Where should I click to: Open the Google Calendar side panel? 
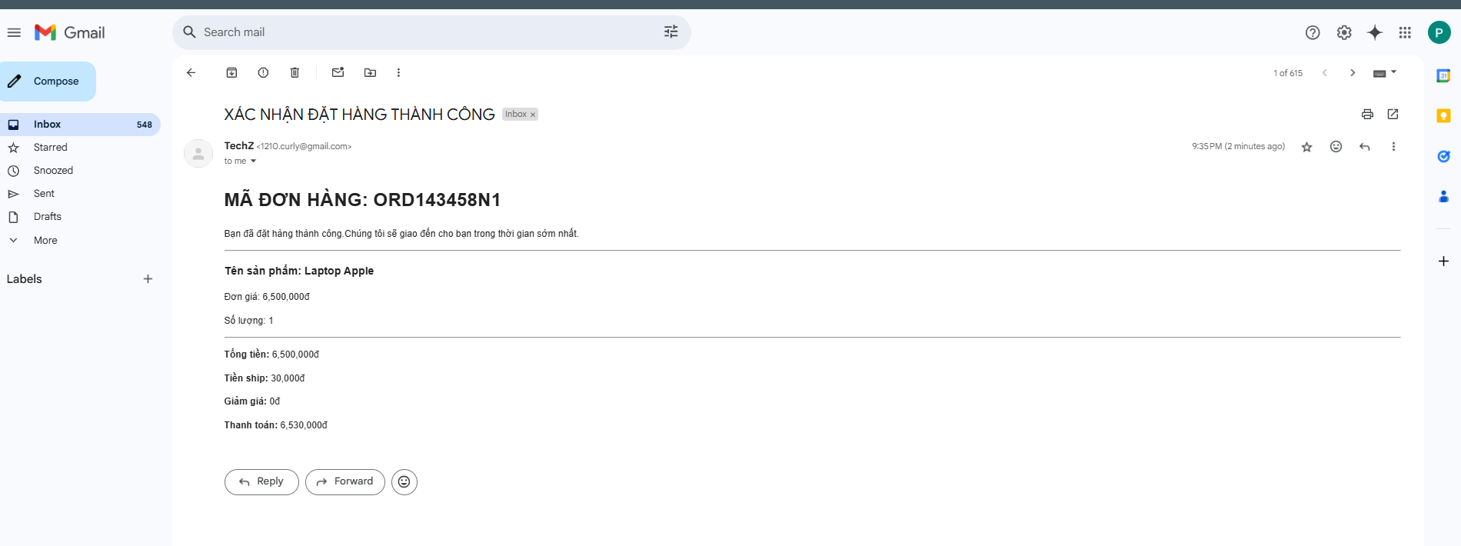coord(1443,75)
